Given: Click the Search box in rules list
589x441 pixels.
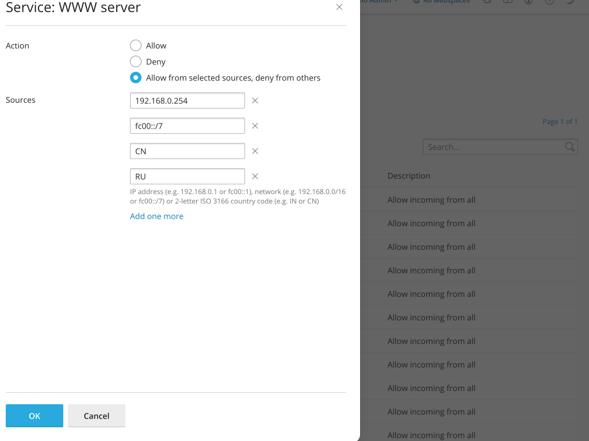Looking at the screenshot, I should click(494, 147).
